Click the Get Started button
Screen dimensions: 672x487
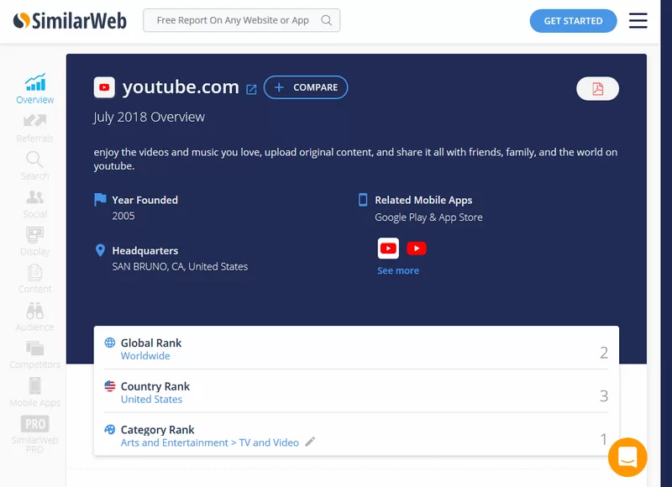[x=573, y=20]
